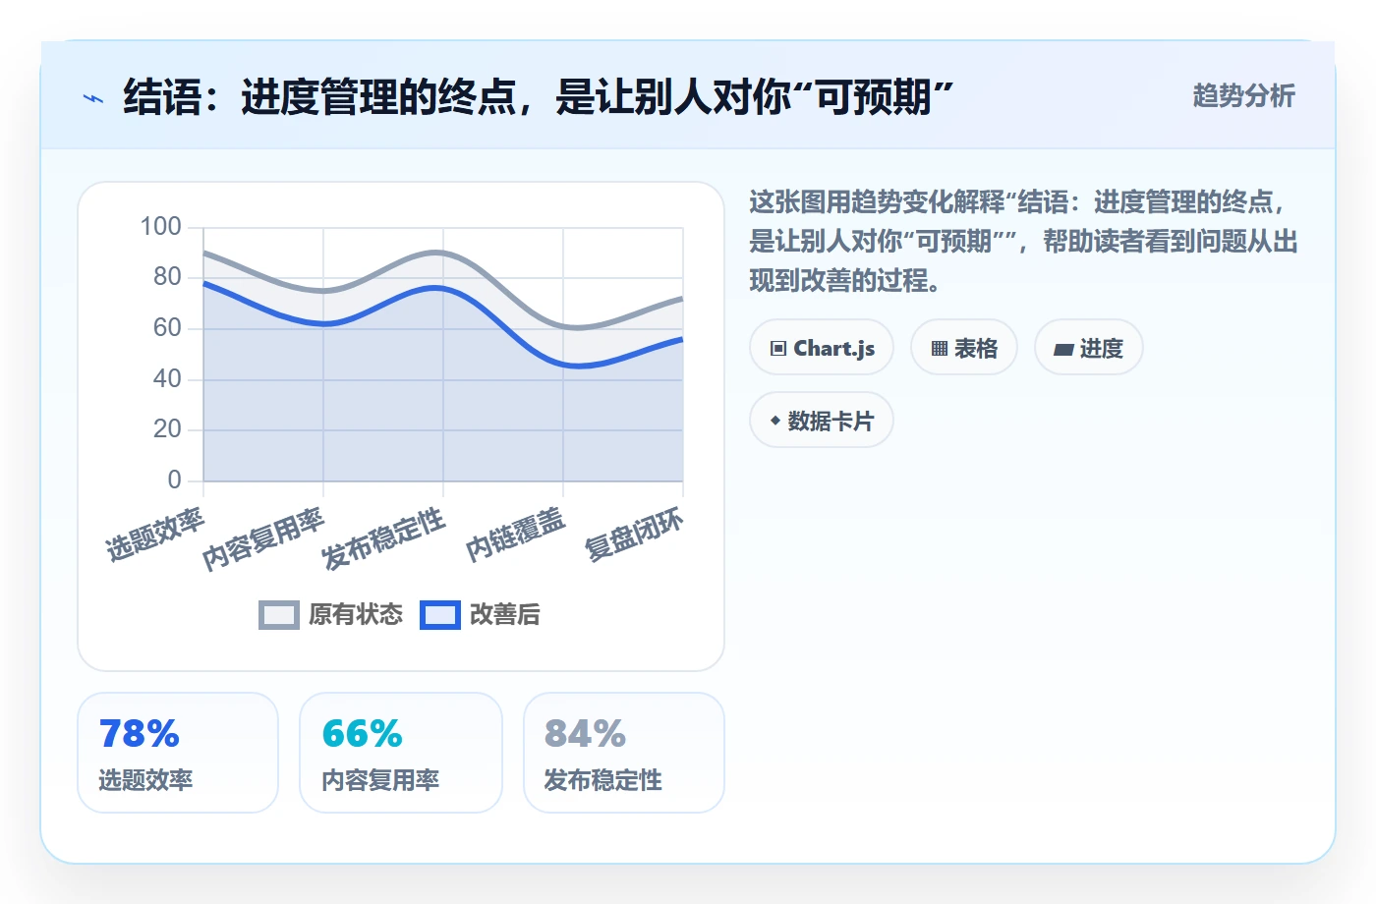Click the grid icon in the 表格 tag

(x=940, y=348)
